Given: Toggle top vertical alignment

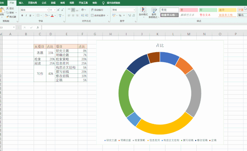Looking at the screenshot, I should [69, 10].
